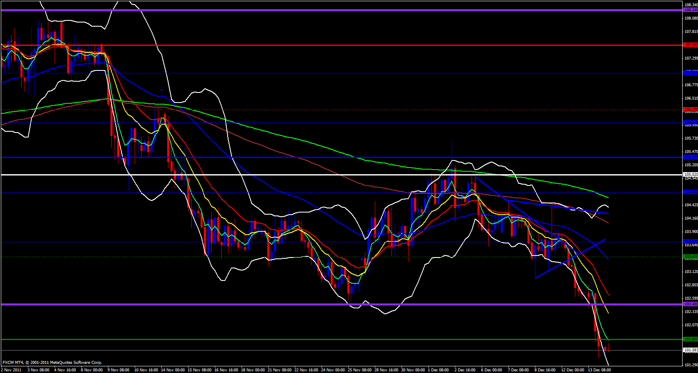Select the 13 Dec 08:00 time label
698x373 pixels.
coord(599,370)
